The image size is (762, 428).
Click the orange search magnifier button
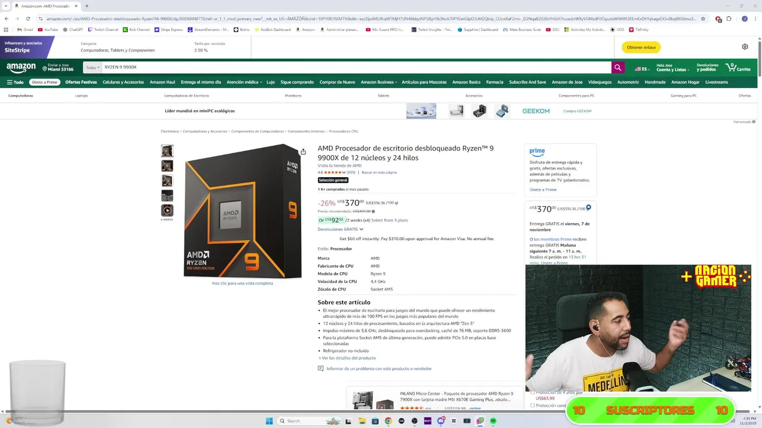click(618, 68)
